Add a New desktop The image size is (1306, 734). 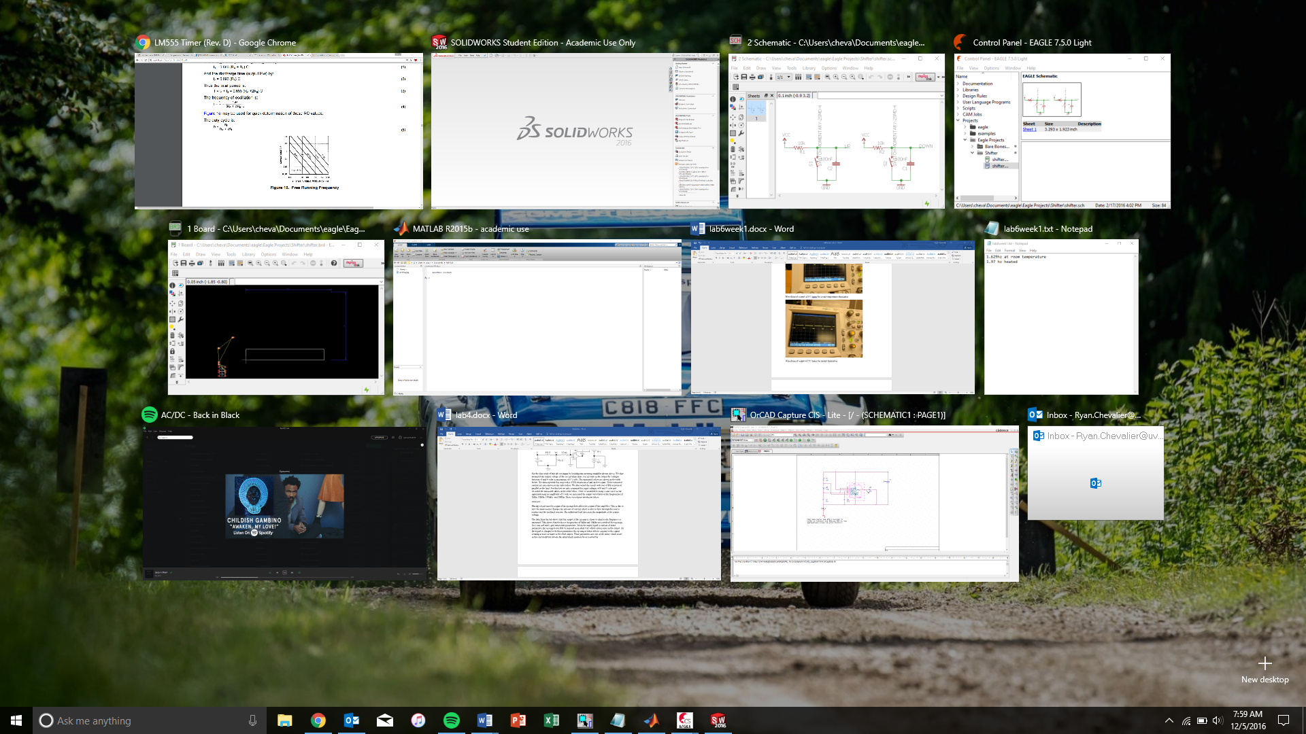coord(1265,669)
